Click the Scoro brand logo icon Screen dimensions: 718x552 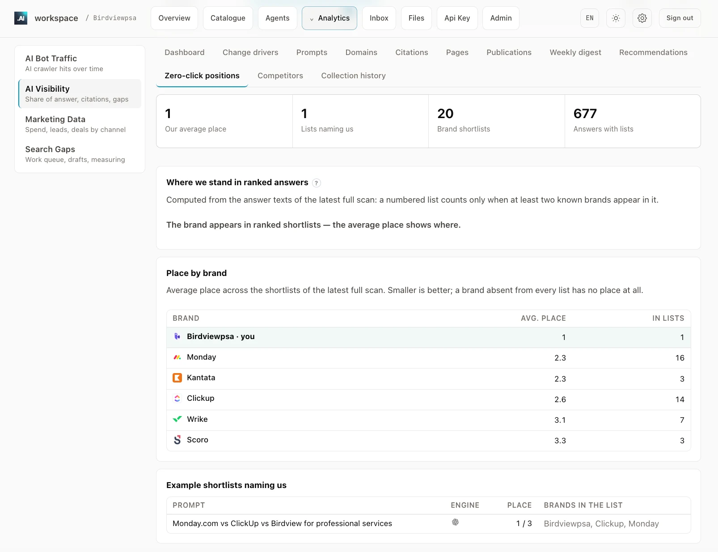click(x=177, y=440)
